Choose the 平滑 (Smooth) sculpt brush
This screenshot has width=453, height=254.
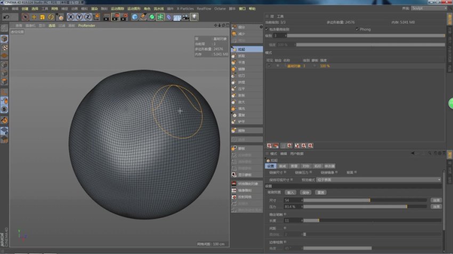242,62
